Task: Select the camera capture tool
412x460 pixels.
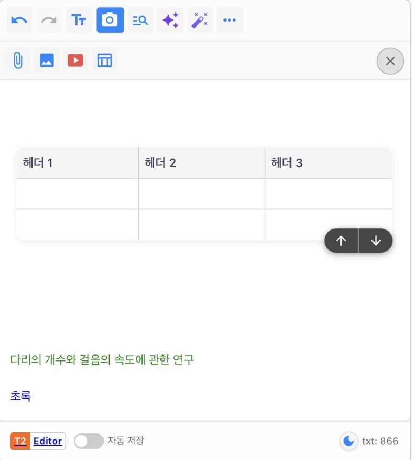Action: 110,20
